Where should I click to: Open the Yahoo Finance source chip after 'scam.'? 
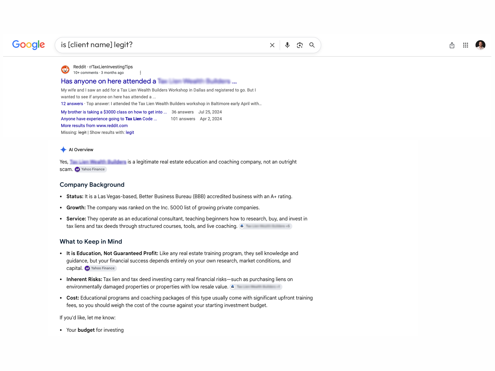pos(91,169)
